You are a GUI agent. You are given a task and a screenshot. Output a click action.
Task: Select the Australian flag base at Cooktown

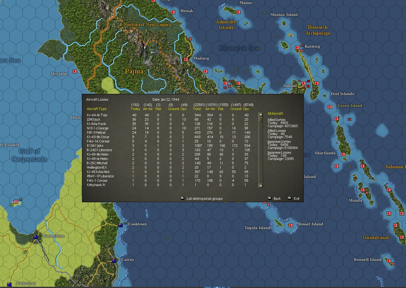(120, 225)
